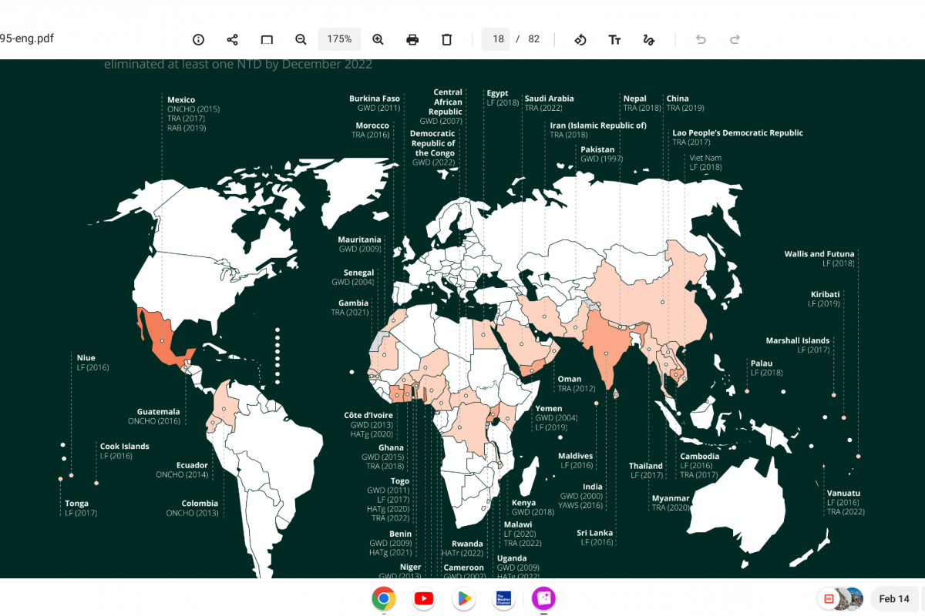Click the 175% zoom level field

[x=339, y=39]
